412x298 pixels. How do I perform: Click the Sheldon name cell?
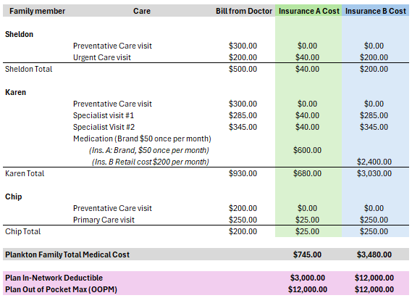pos(19,34)
